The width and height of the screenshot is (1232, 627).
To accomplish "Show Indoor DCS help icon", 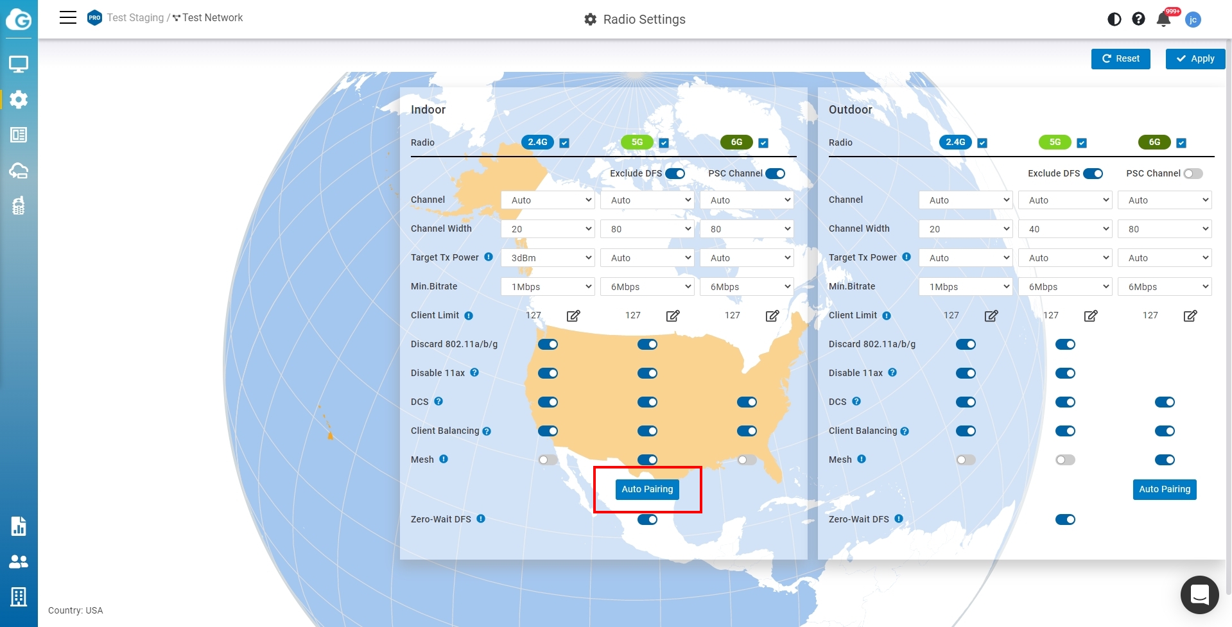I will pos(438,401).
